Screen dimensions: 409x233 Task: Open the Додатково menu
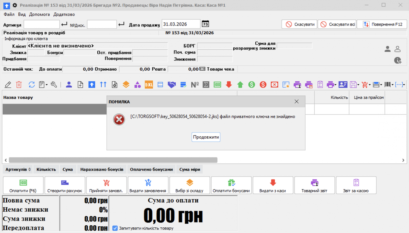[64, 14]
